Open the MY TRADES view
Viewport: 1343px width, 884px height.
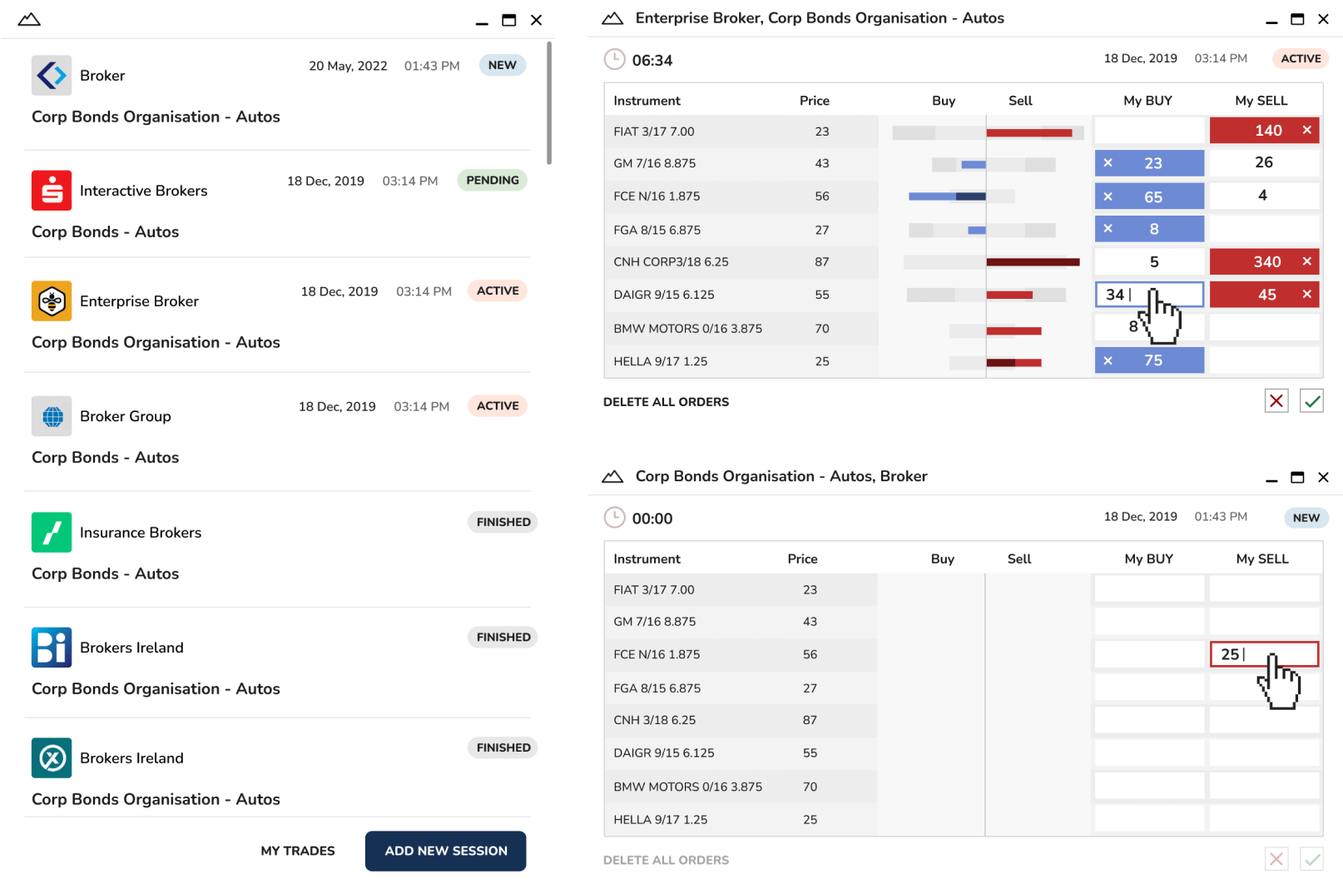[298, 851]
